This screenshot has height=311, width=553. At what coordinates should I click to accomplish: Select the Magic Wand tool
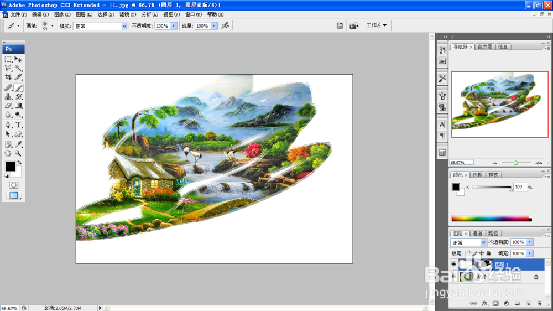tap(18, 68)
